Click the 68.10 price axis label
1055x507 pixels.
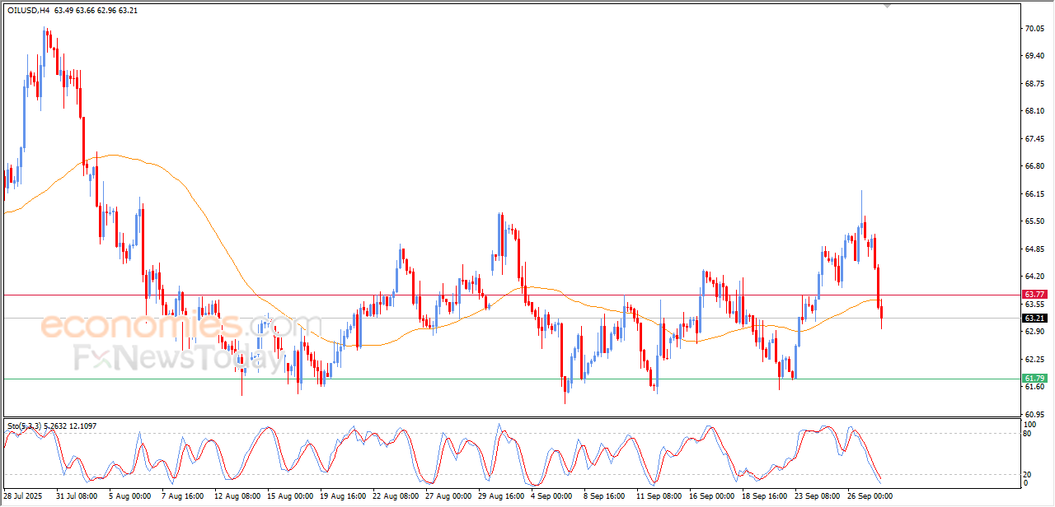(x=1036, y=111)
